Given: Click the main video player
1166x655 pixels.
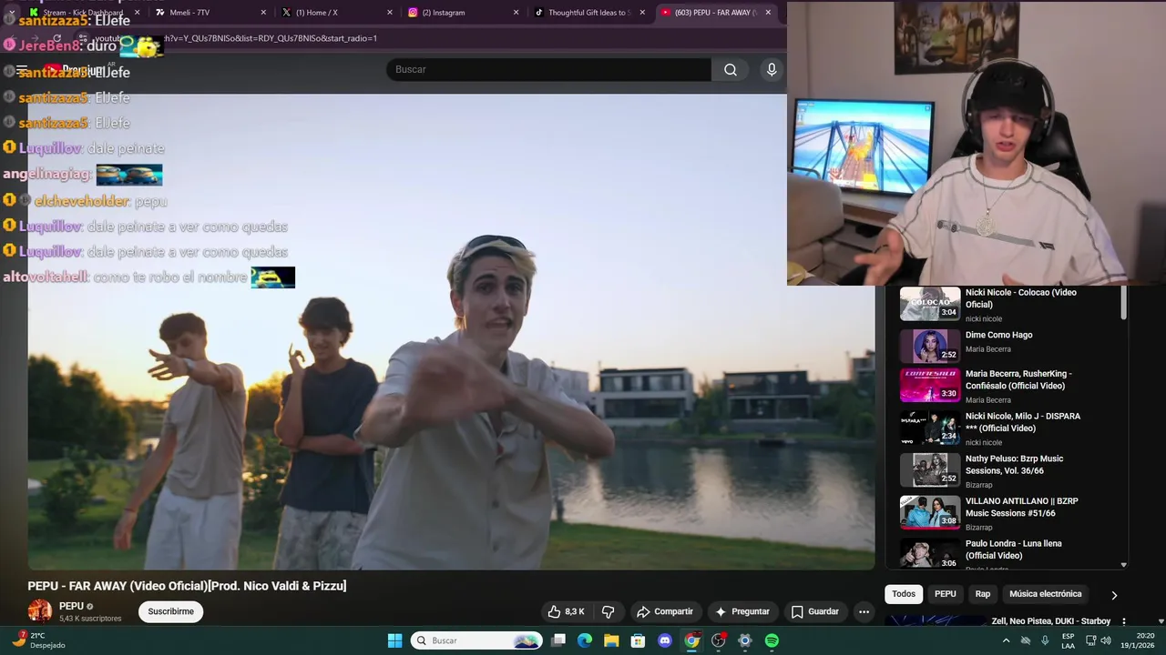Looking at the screenshot, I should pos(451,332).
